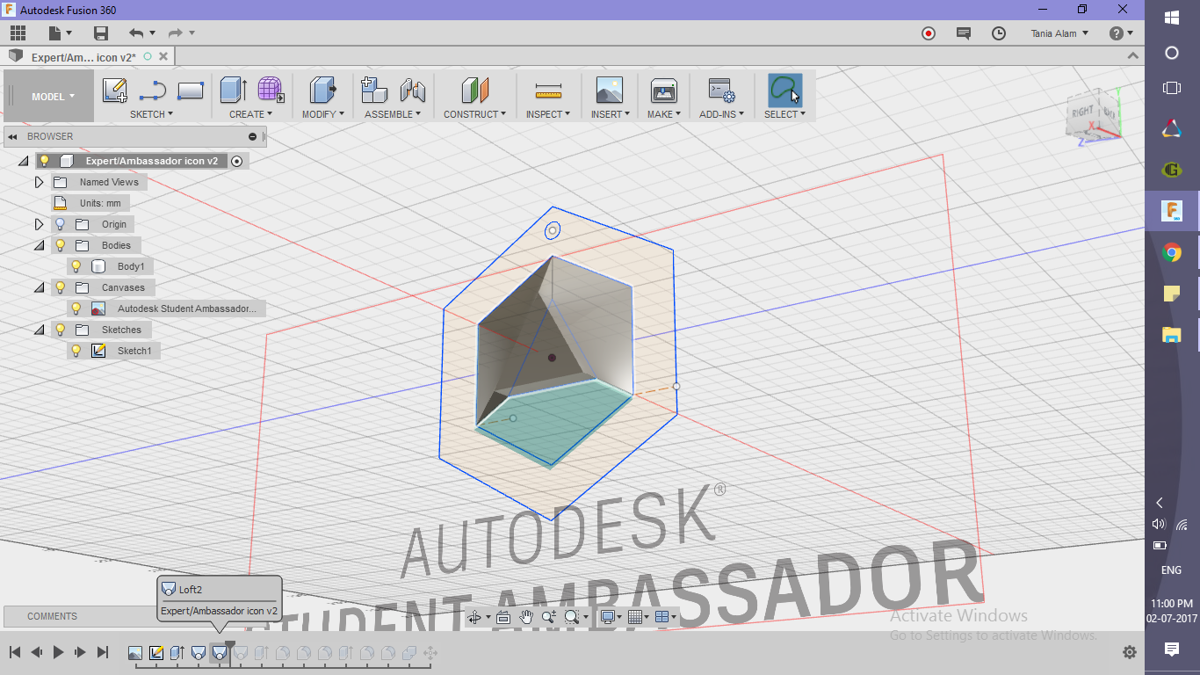Open the CREATE menu
Image resolution: width=1200 pixels, height=675 pixels.
click(x=250, y=114)
